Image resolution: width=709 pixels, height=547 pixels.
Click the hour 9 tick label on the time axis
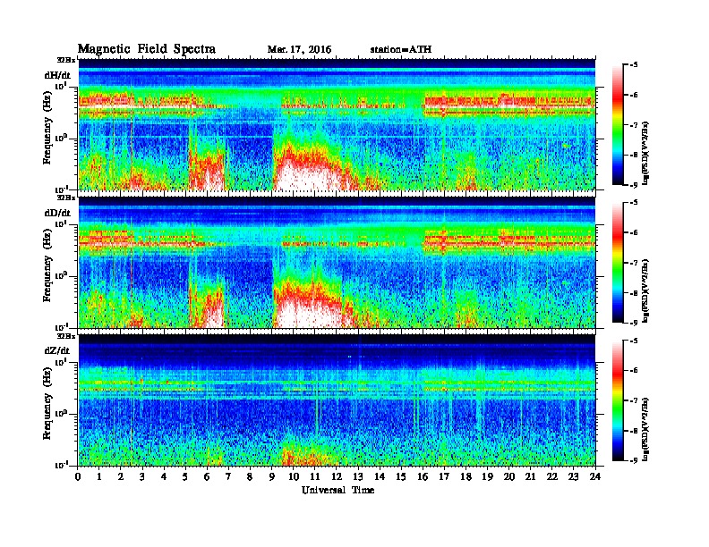(271, 477)
